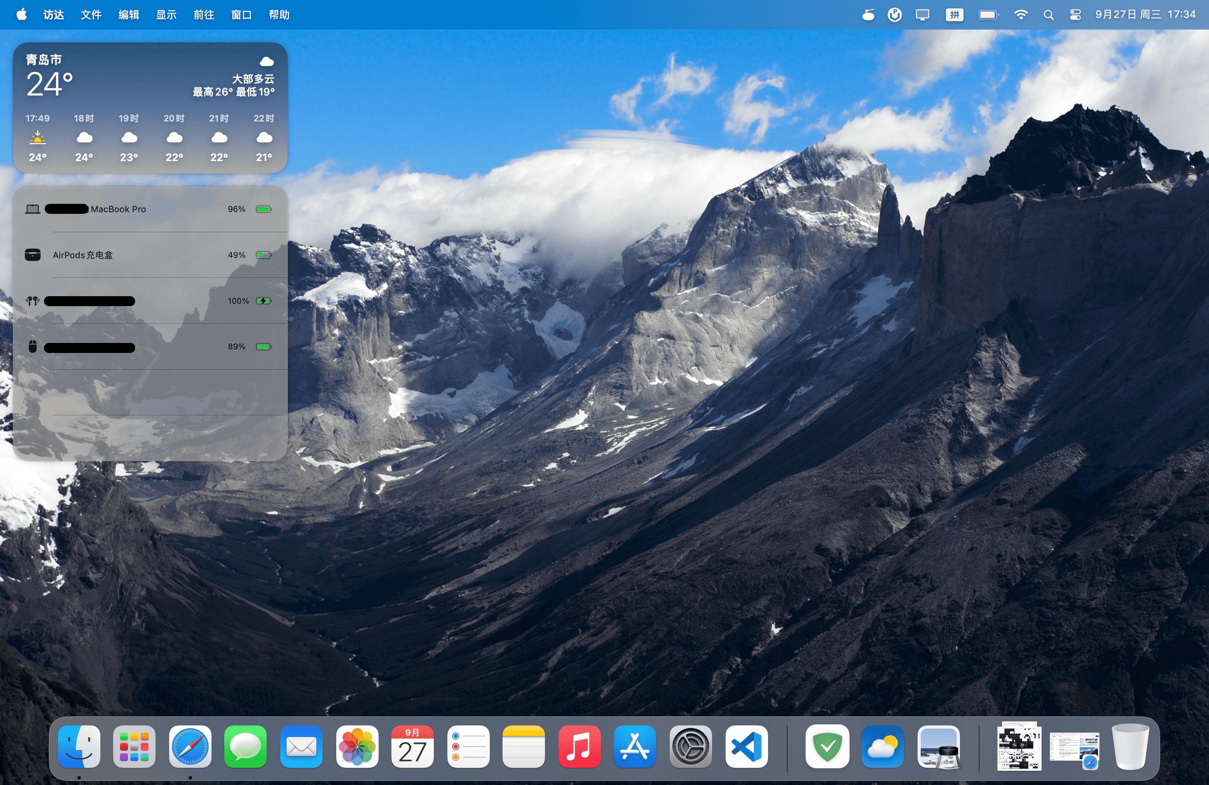Open the 窗口 menu
The image size is (1209, 785).
tap(241, 15)
